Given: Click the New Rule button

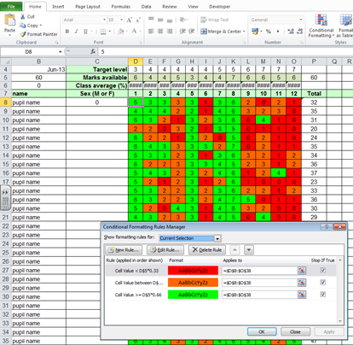Looking at the screenshot, I should click(124, 250).
